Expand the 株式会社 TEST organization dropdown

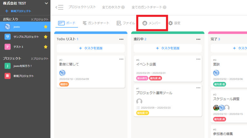click(46, 3)
